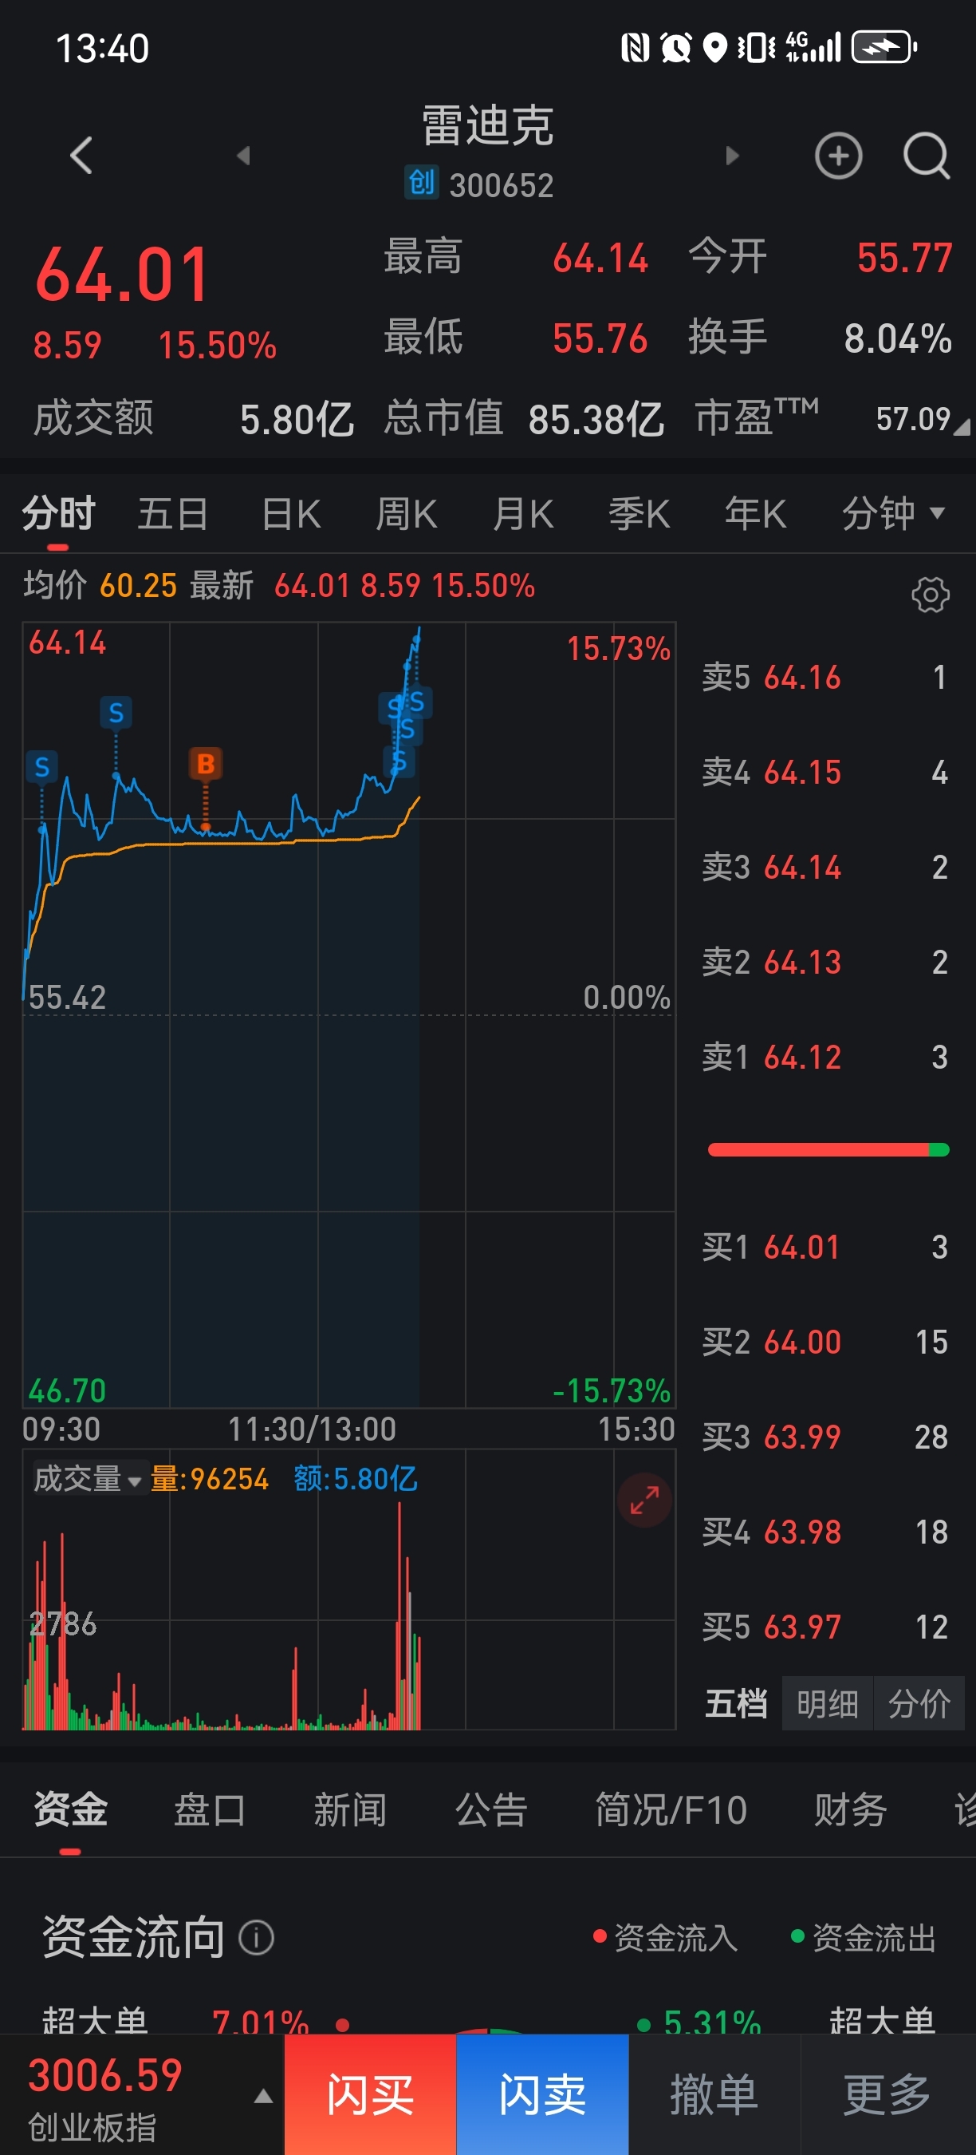The width and height of the screenshot is (976, 2155).
Task: Tap the 撤单 cancel order button
Action: 714,2095
